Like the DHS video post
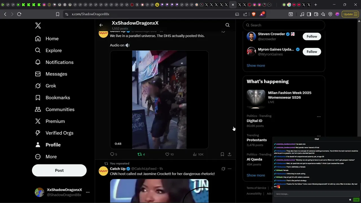This screenshot has height=203, width=361. [170, 154]
